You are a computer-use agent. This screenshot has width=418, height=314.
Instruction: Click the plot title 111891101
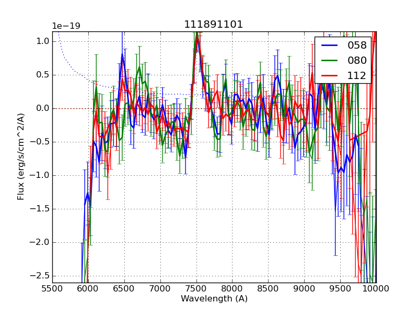pyautogui.click(x=214, y=25)
